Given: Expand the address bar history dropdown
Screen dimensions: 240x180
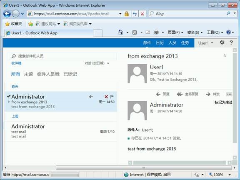Looking at the screenshot, I should point(120,14).
